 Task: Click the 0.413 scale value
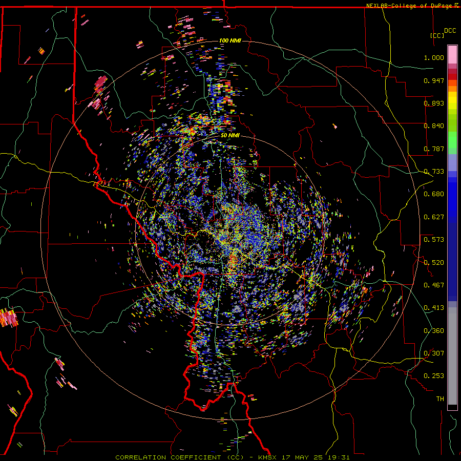click(434, 308)
